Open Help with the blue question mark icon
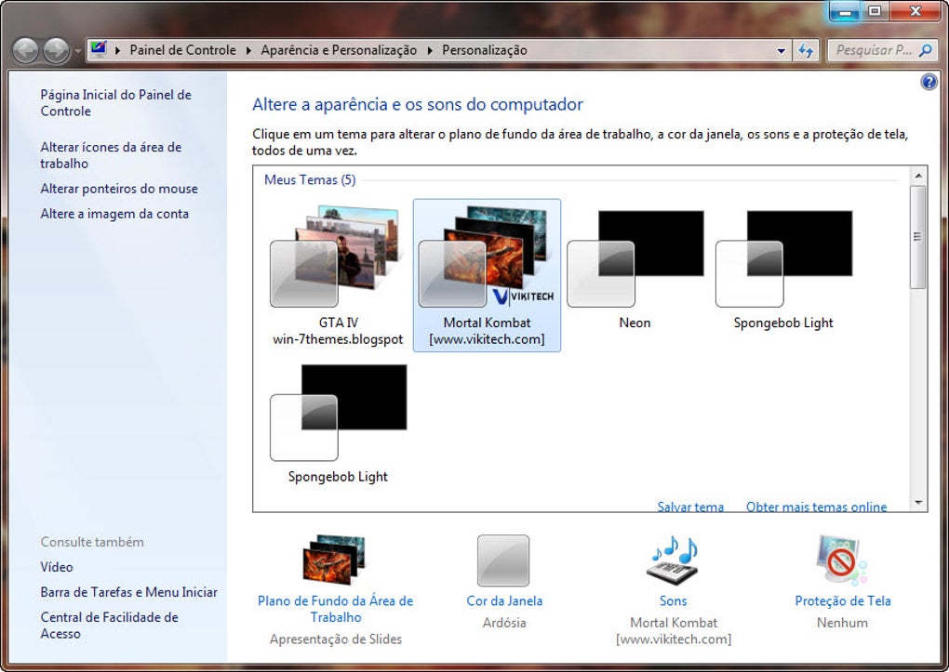949x672 pixels. 929,82
